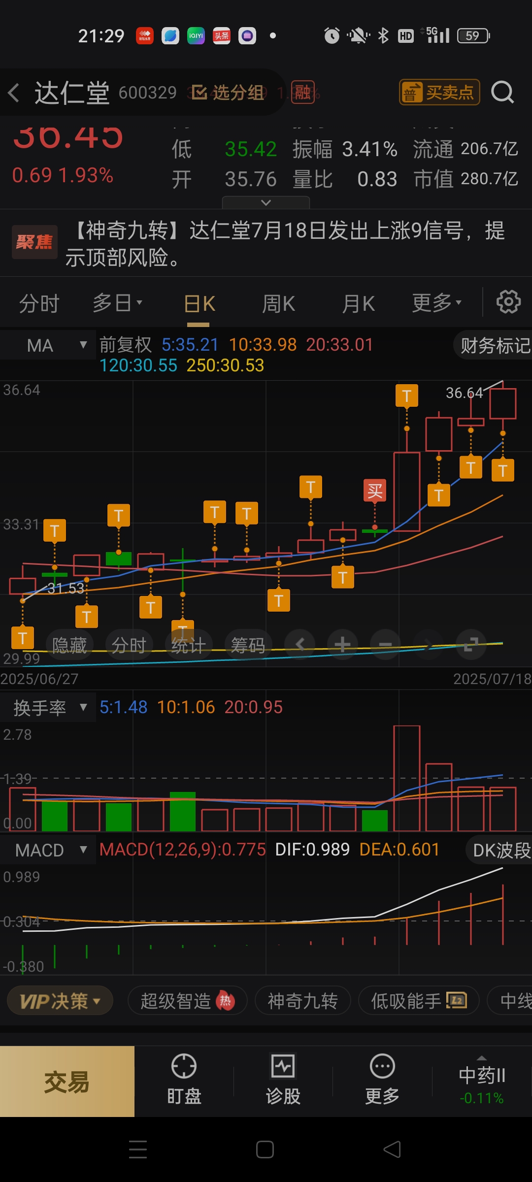The height and width of the screenshot is (1182, 532).
Task: Select the 超级智造 indicator chip
Action: click(187, 1001)
